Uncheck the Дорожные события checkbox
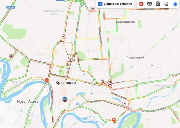Viewport: 180px width, 128px height. [x=100, y=4]
